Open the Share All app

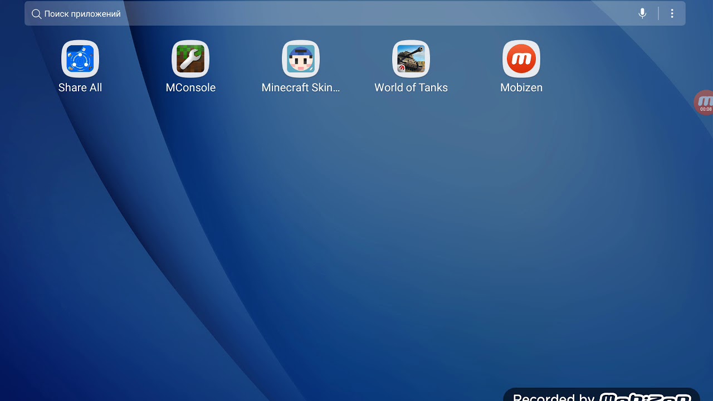click(x=80, y=58)
